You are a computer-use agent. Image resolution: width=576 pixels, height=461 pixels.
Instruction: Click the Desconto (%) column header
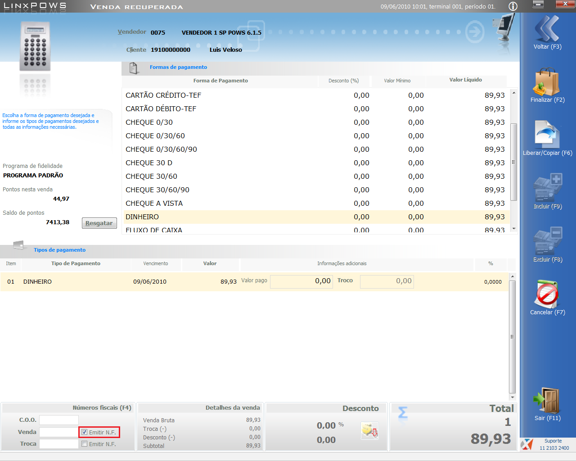(x=344, y=81)
